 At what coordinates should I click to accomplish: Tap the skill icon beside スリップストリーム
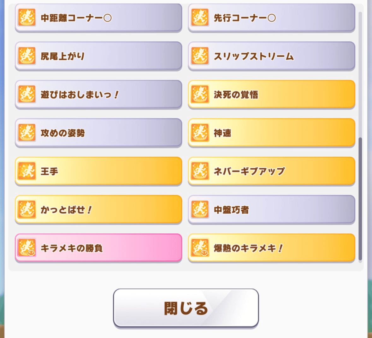click(200, 56)
